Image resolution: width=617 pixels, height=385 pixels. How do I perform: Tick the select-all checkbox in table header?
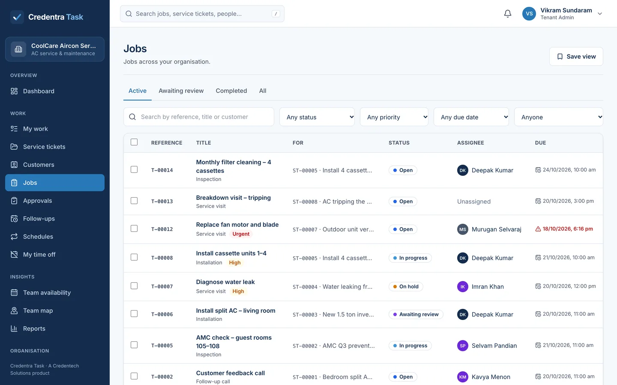tap(134, 142)
